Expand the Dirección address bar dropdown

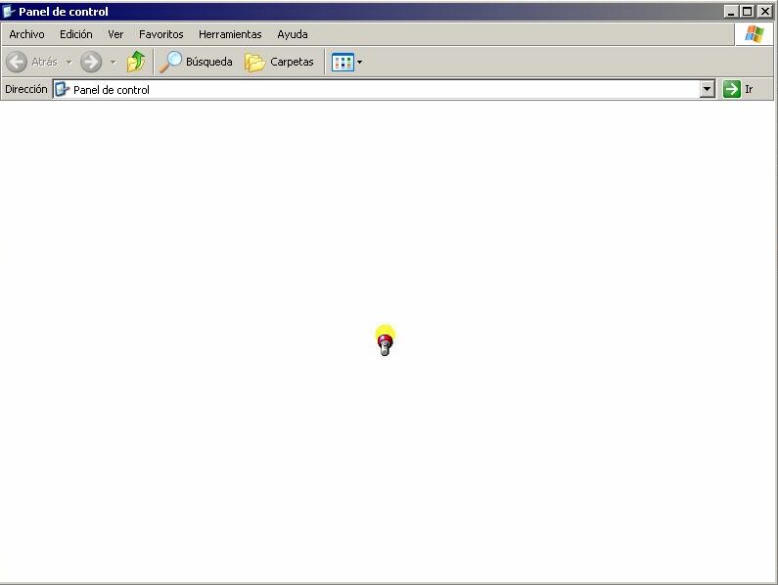707,89
